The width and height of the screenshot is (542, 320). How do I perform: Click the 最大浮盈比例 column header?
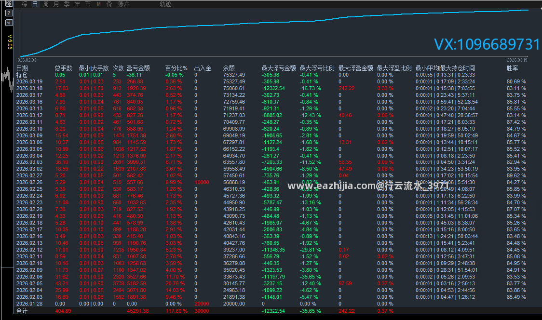click(394, 68)
